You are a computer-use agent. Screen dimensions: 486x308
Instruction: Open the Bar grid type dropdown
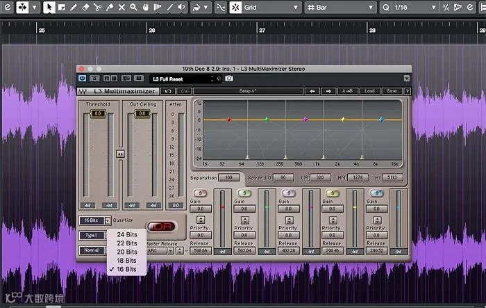coord(341,7)
